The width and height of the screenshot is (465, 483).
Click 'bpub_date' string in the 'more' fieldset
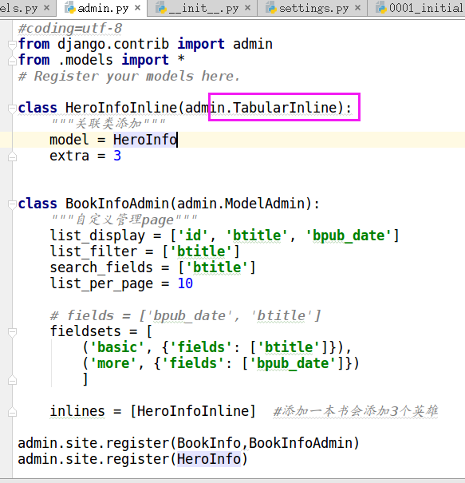[293, 363]
